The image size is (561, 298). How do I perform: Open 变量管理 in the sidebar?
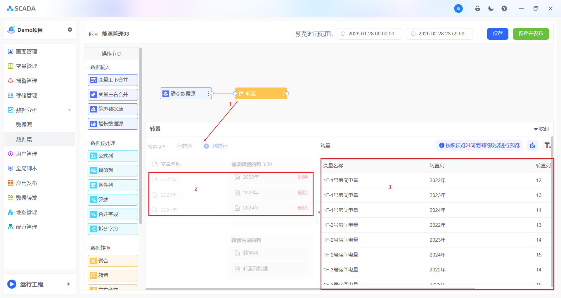pos(26,66)
